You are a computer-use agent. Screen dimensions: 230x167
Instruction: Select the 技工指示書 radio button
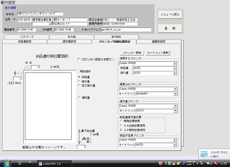coord(79,85)
